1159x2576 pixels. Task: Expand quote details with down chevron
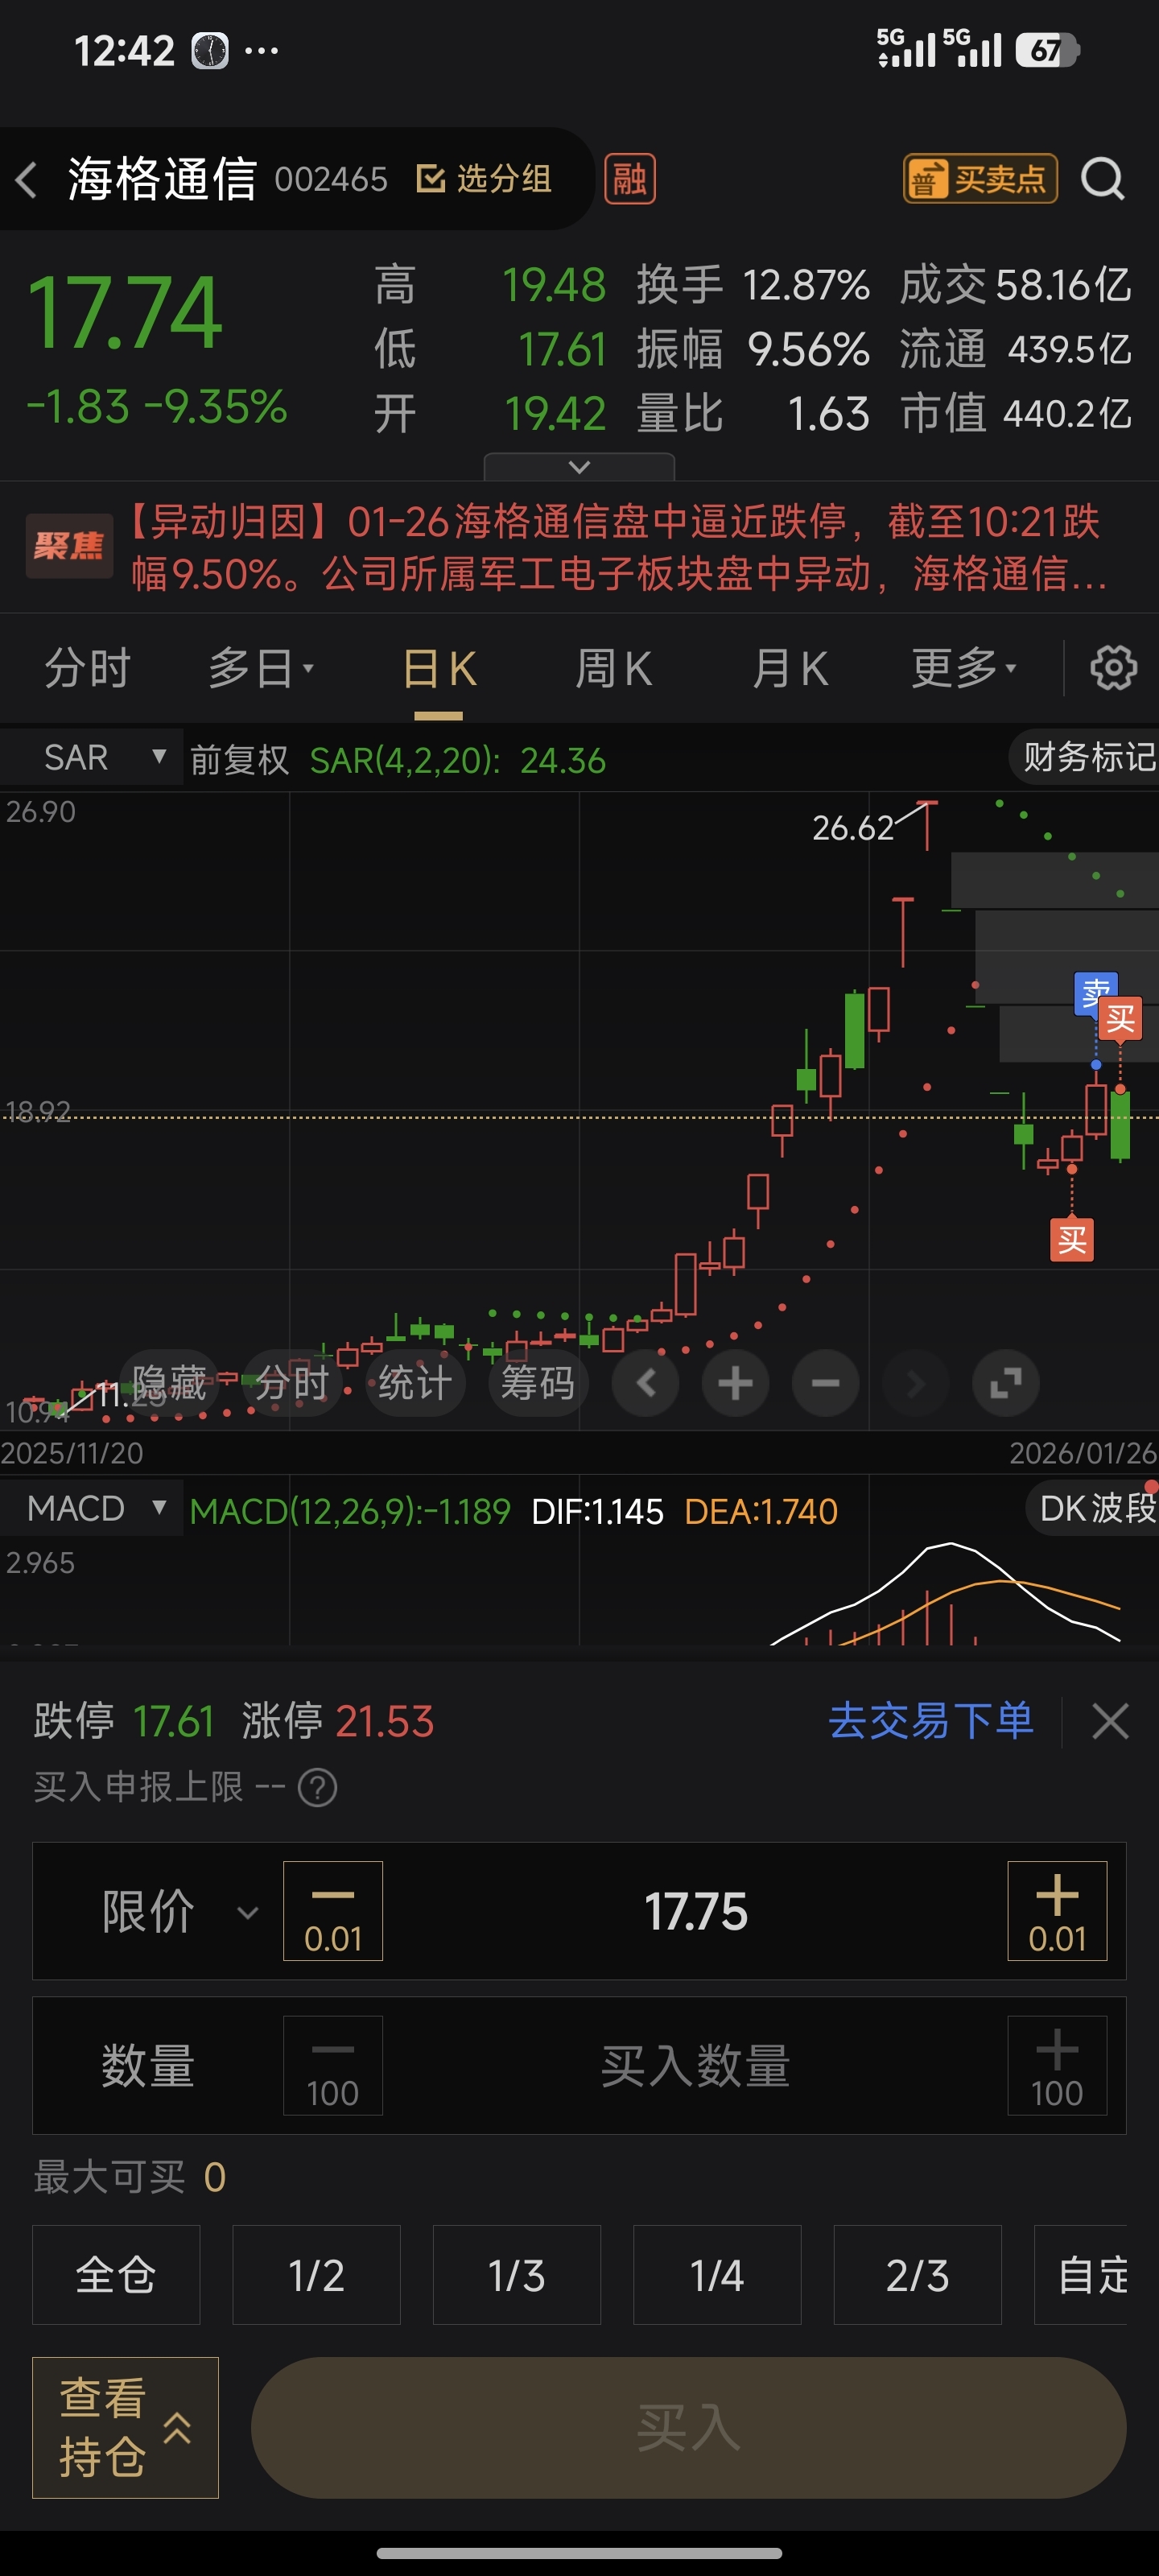579,466
